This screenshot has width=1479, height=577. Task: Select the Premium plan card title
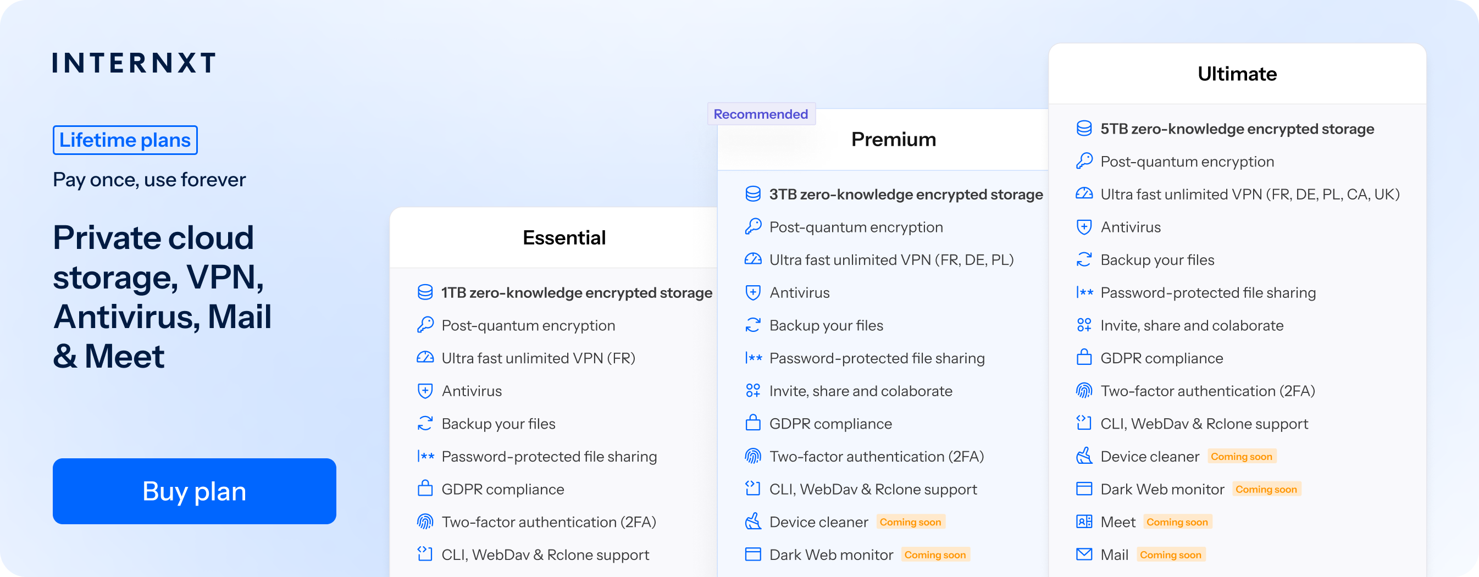tap(893, 139)
